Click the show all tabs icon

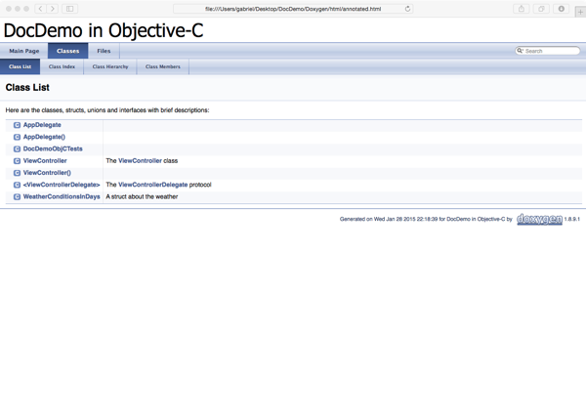(541, 9)
